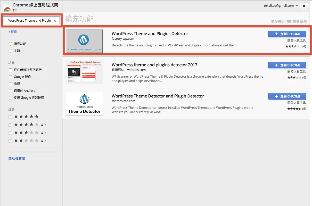Viewport: 312px width, 206px height.
Task: Select four stars and above rating filter
Action: point(10,125)
